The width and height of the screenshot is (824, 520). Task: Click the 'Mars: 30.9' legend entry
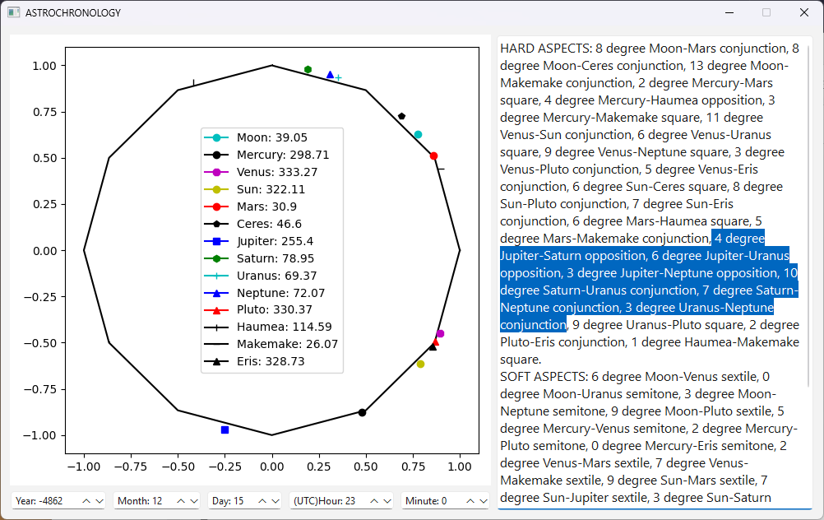click(250, 207)
